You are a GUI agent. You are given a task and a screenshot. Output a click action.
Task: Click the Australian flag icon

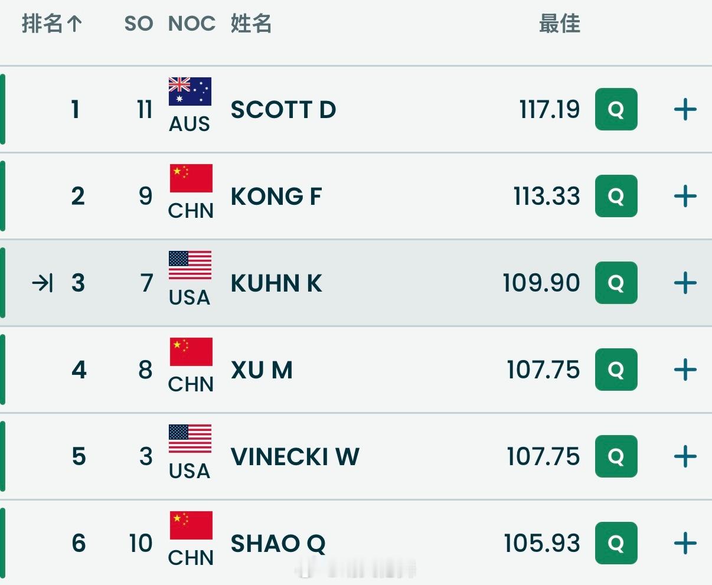(190, 91)
